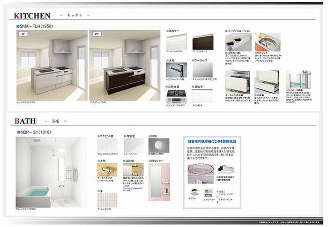Click the KITCHEN section heading
The width and height of the screenshot is (328, 227).
point(32,15)
